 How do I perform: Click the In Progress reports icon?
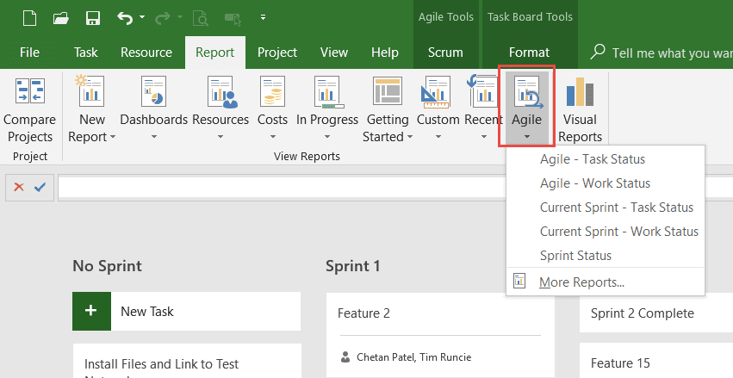327,91
